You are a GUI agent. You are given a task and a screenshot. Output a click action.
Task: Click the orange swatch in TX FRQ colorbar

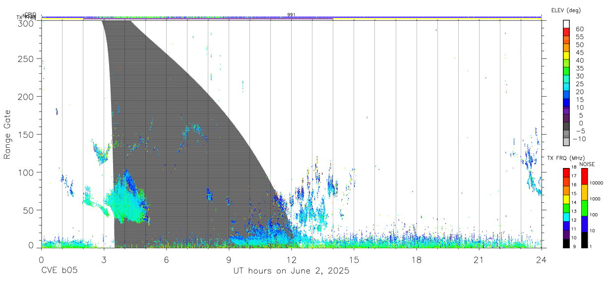point(566,191)
